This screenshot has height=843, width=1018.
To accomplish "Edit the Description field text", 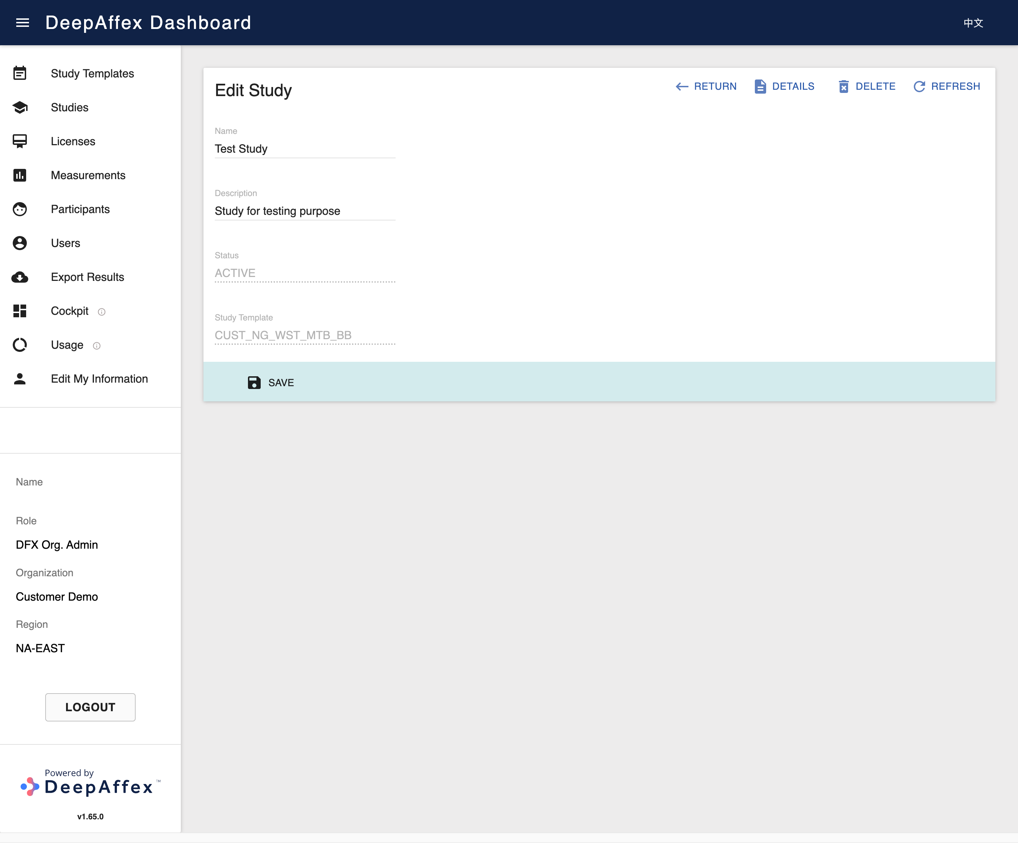I will tap(305, 211).
